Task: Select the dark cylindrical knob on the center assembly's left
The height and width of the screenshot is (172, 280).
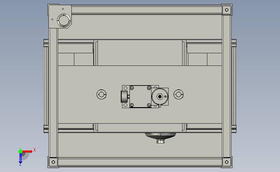Action: 124,96
